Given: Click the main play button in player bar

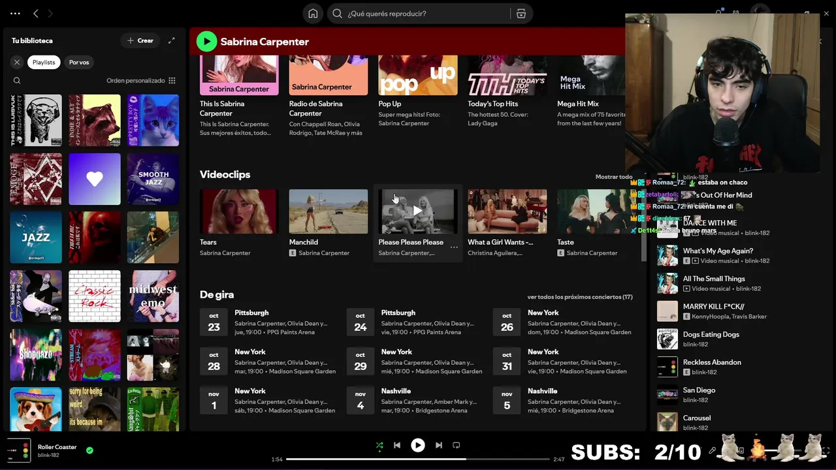Looking at the screenshot, I should click(417, 445).
